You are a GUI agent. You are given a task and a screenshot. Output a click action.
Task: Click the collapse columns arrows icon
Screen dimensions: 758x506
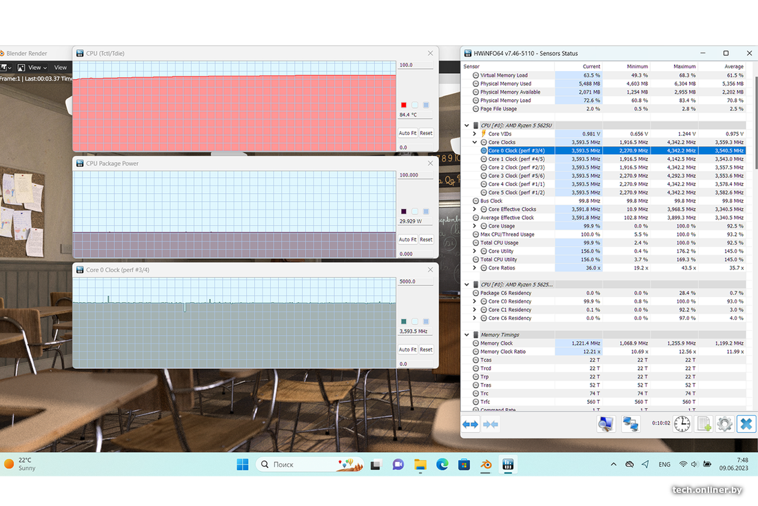(491, 425)
